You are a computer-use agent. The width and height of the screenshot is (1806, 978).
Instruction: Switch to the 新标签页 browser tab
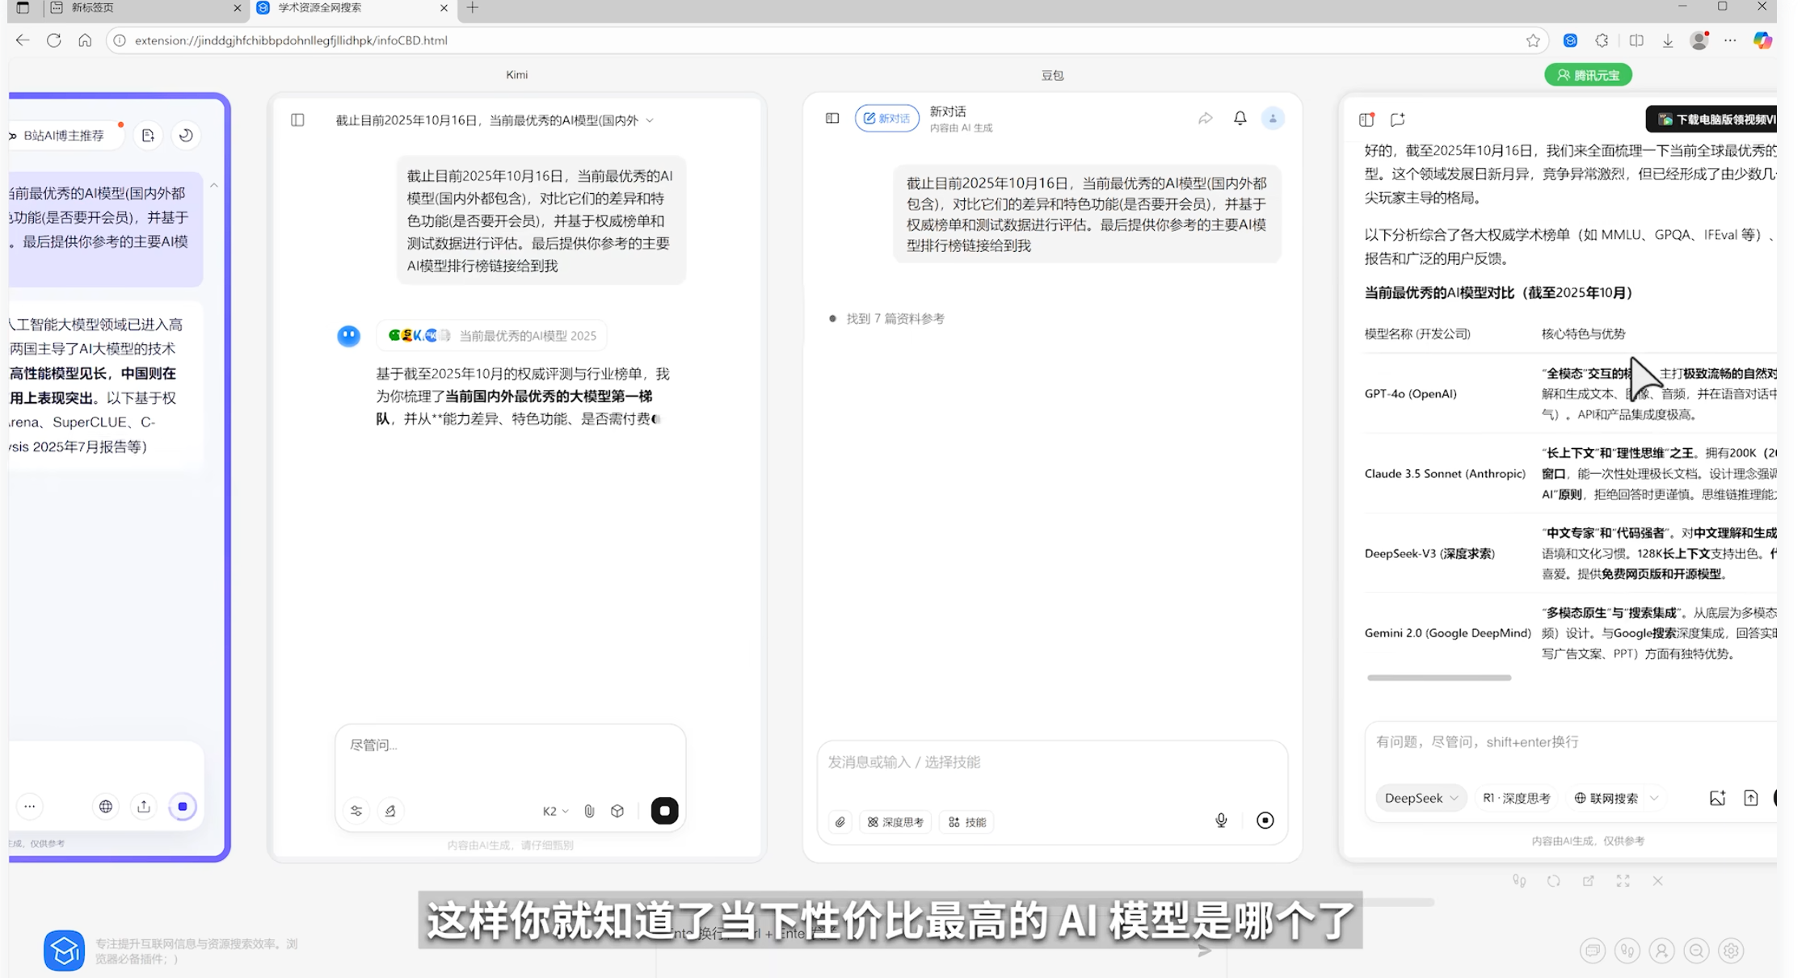pyautogui.click(x=93, y=8)
